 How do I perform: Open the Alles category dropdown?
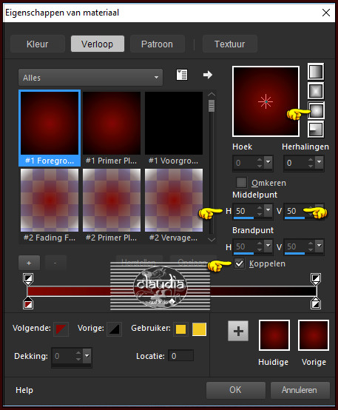tap(90, 78)
